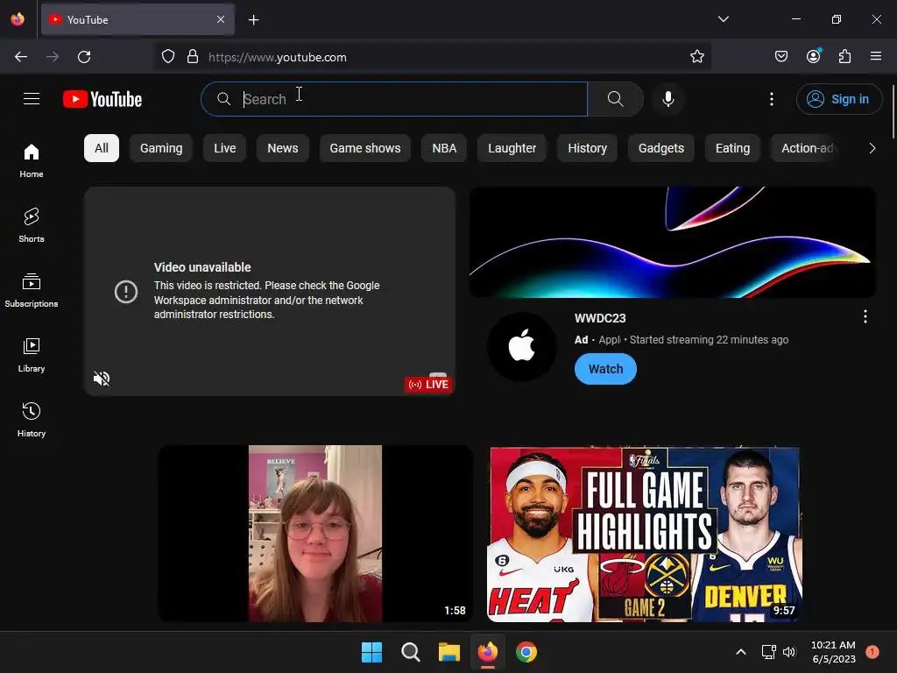Open Firefox tracking protection shield

[x=167, y=57]
